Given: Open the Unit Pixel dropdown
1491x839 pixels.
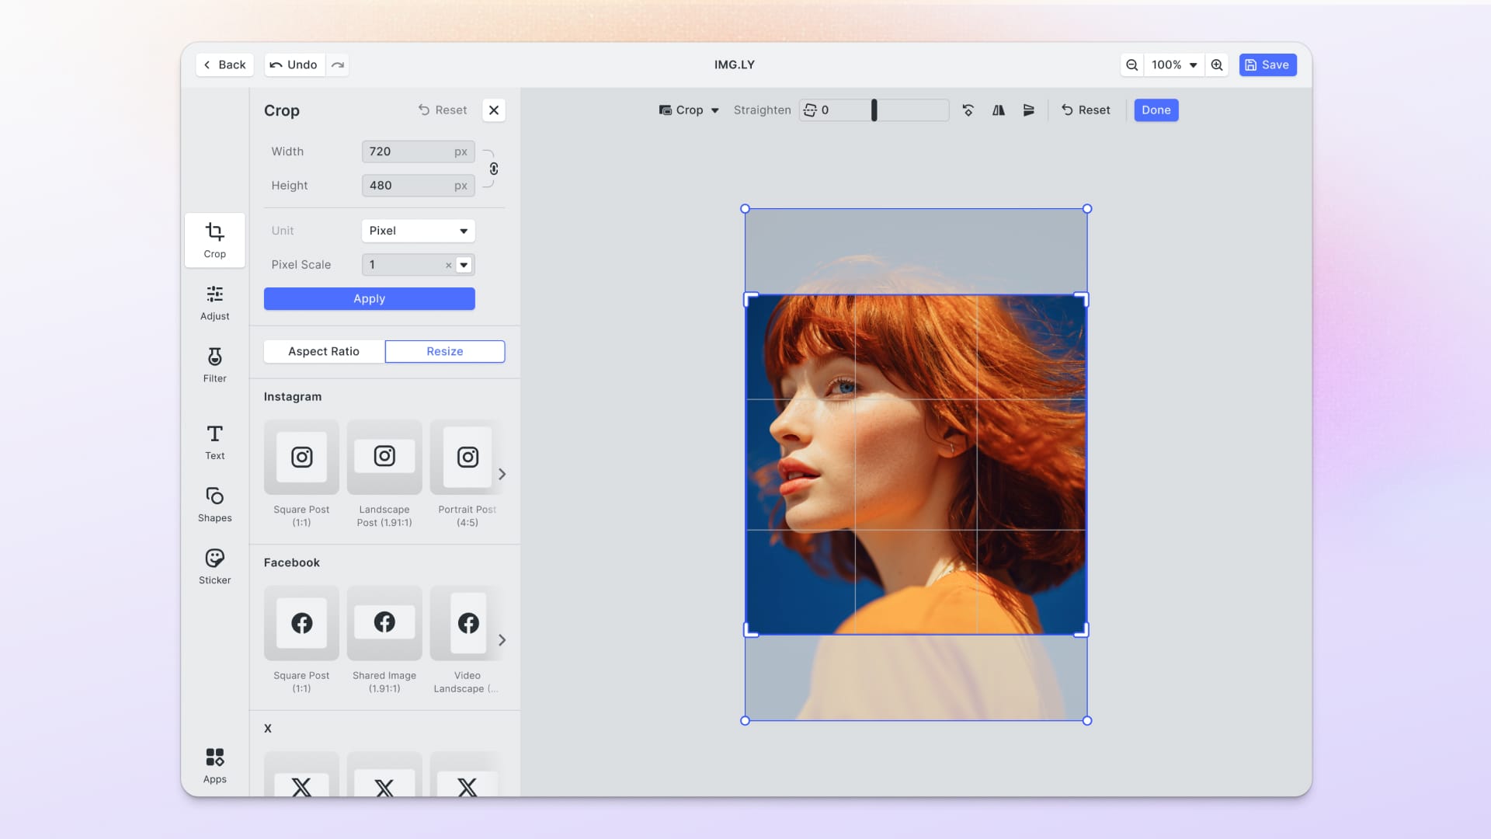Looking at the screenshot, I should tap(418, 231).
